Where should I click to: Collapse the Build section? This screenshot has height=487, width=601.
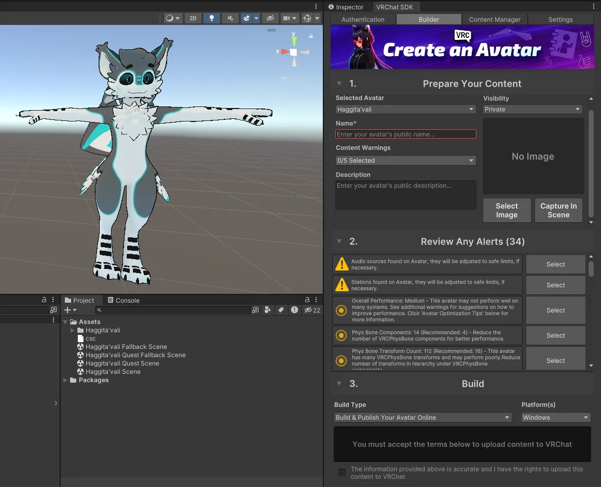pyautogui.click(x=339, y=384)
